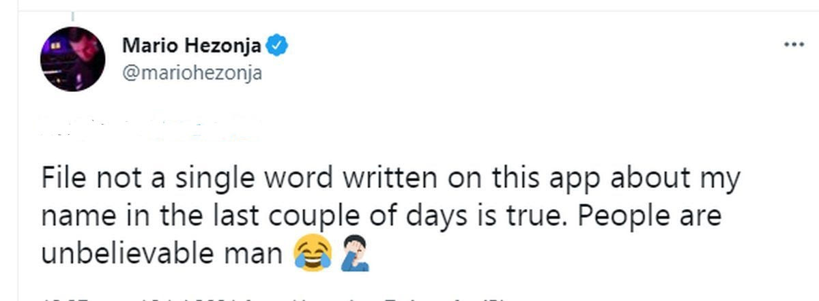Viewport: 819px width, 301px height.
Task: Open the Mario Hezonja display name link
Action: 192,46
